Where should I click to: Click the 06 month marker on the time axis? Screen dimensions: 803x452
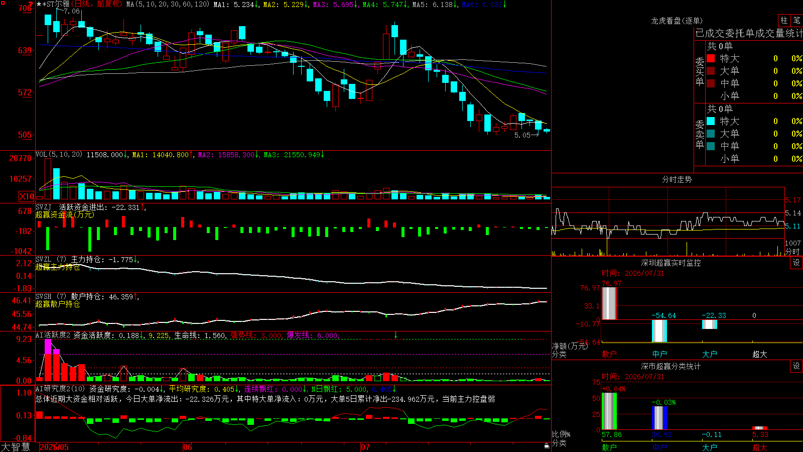(x=188, y=447)
